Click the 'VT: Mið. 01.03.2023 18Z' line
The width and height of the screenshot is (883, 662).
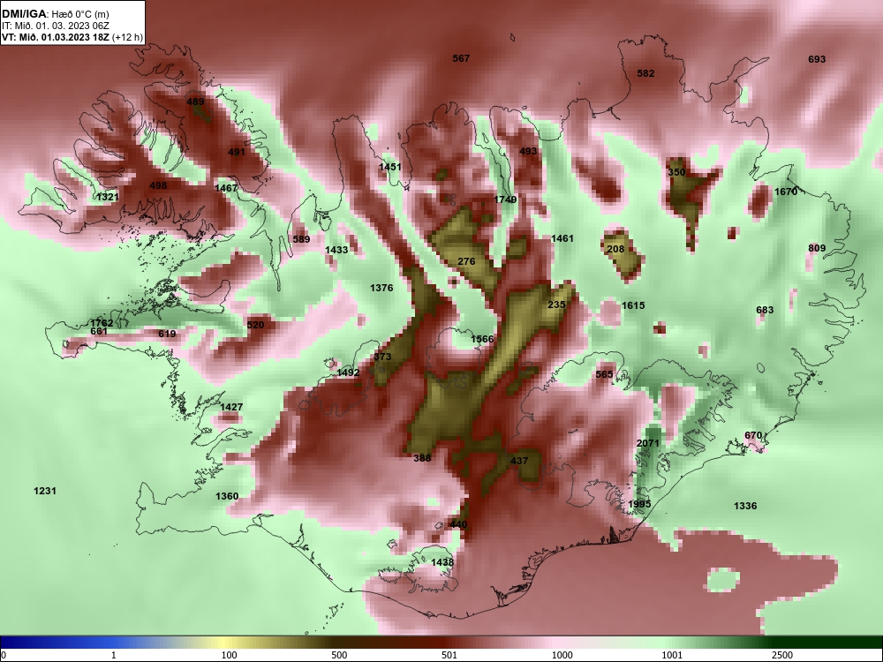pos(56,38)
